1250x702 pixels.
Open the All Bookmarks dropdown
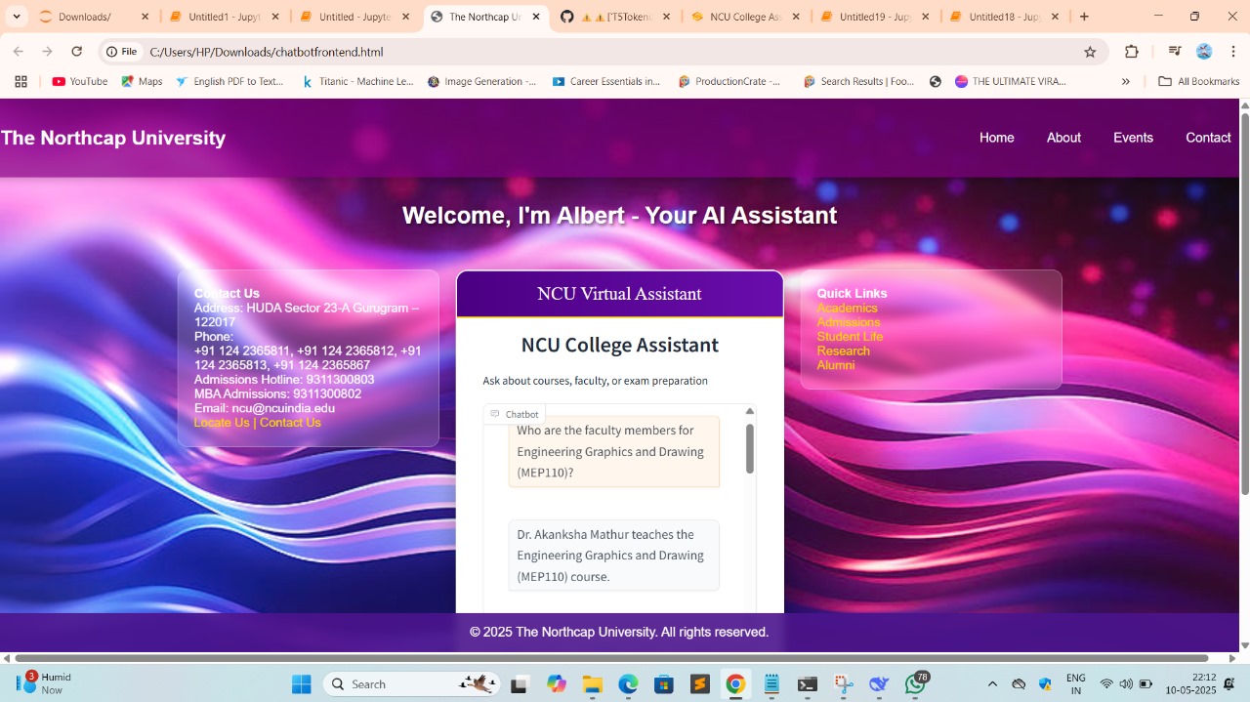click(1198, 81)
